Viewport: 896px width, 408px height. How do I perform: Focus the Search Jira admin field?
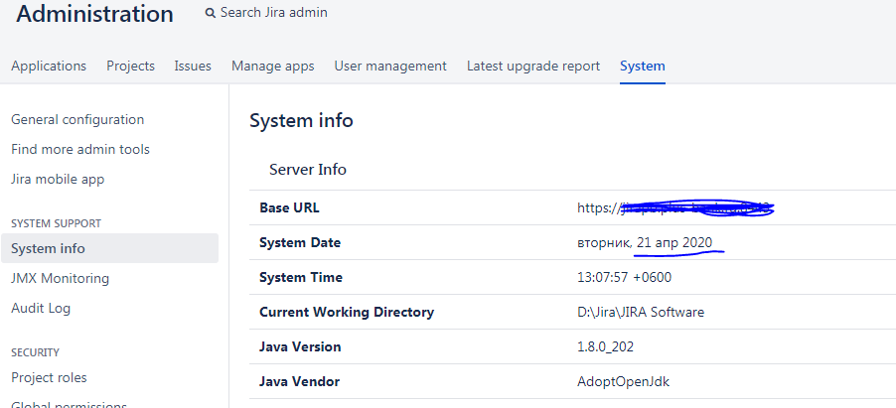click(274, 13)
